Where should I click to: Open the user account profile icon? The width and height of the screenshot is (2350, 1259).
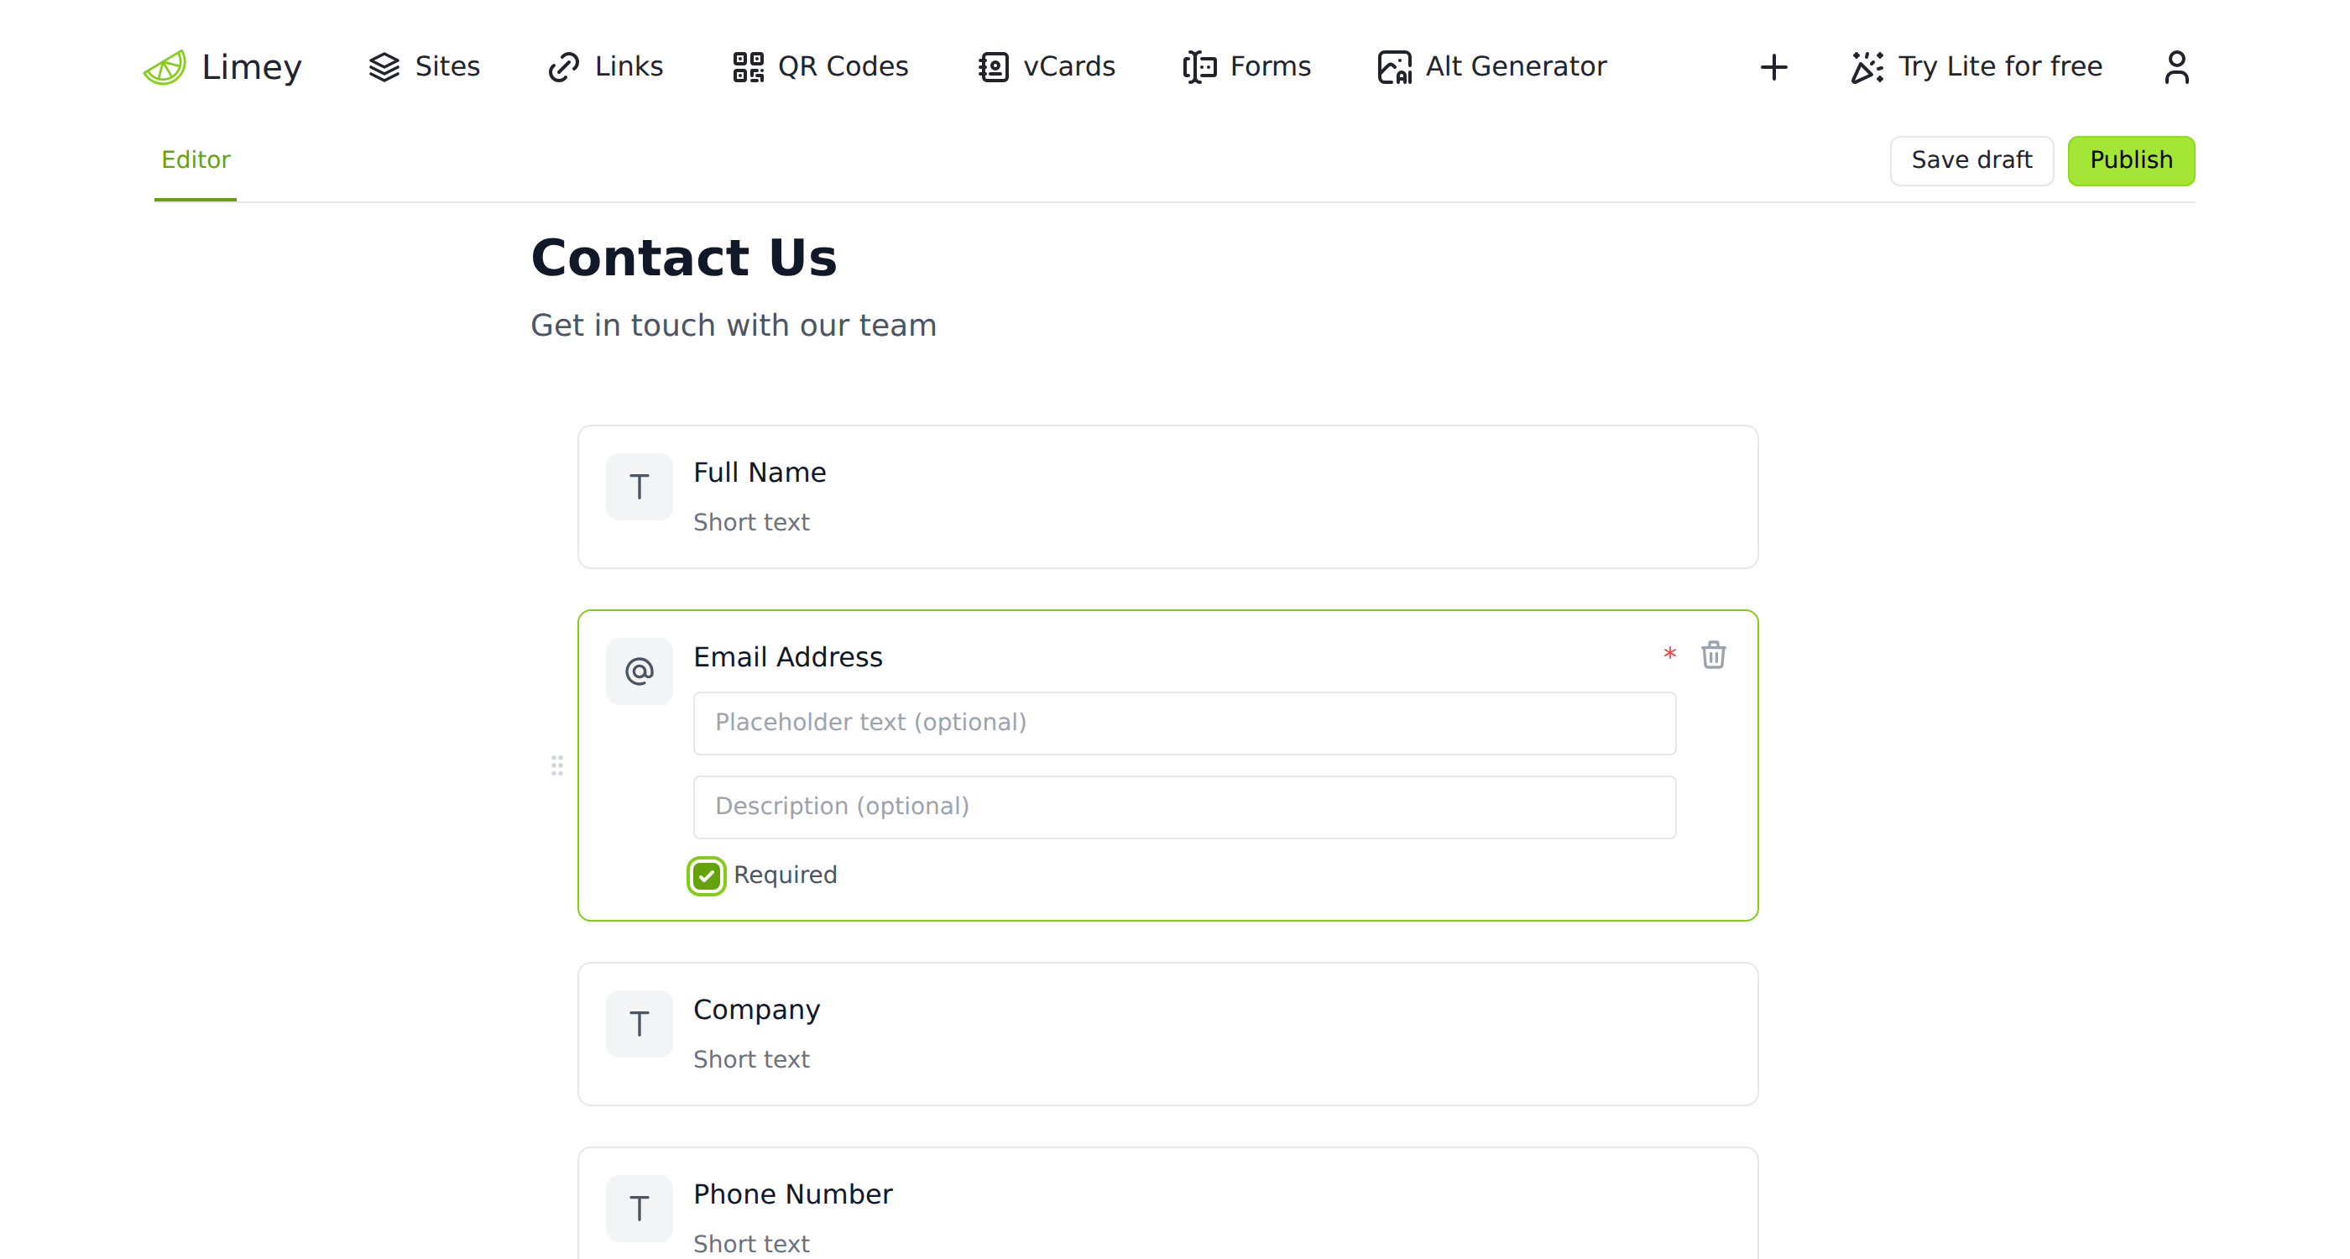pos(2176,67)
